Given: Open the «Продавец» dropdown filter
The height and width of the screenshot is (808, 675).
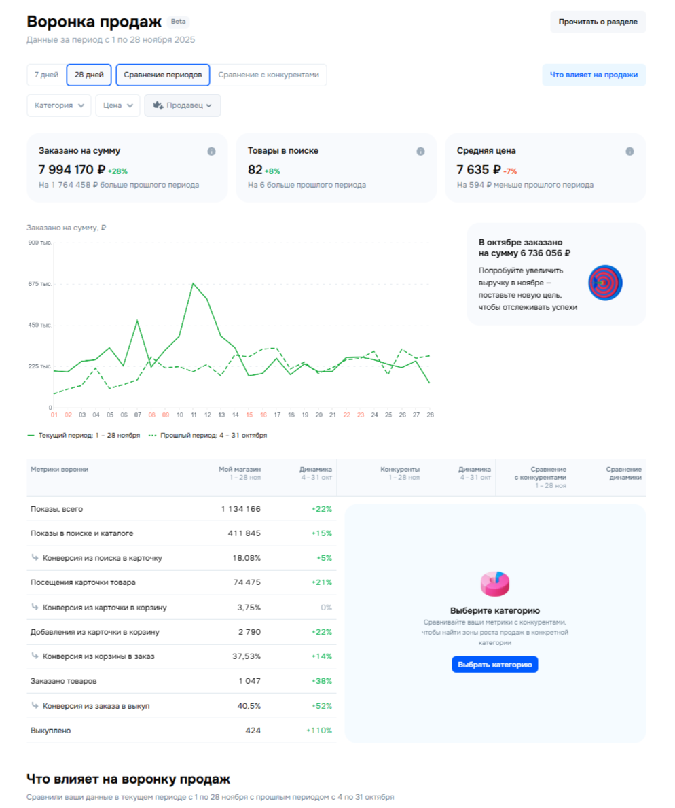Looking at the screenshot, I should 183,105.
